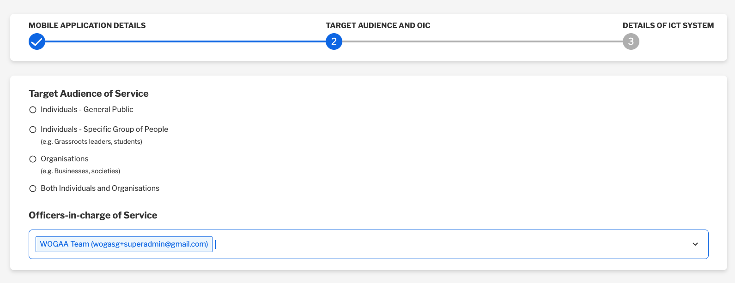Click the step 3 circle indicator
This screenshot has height=283, width=735.
631,41
